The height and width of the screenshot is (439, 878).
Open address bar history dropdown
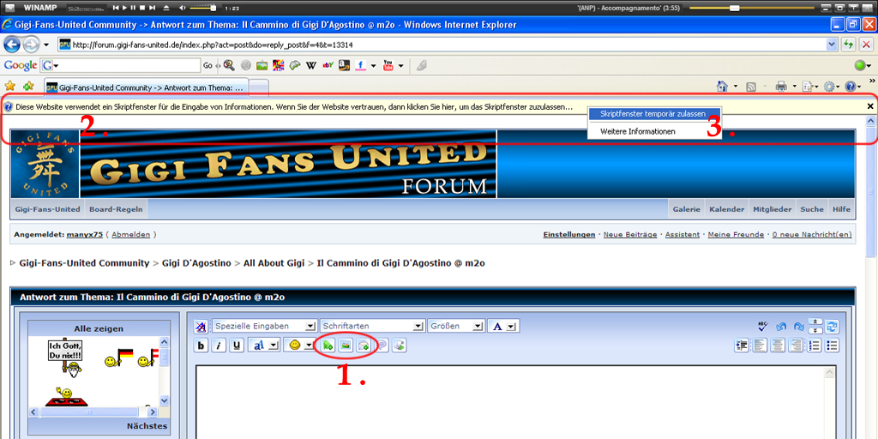[833, 45]
